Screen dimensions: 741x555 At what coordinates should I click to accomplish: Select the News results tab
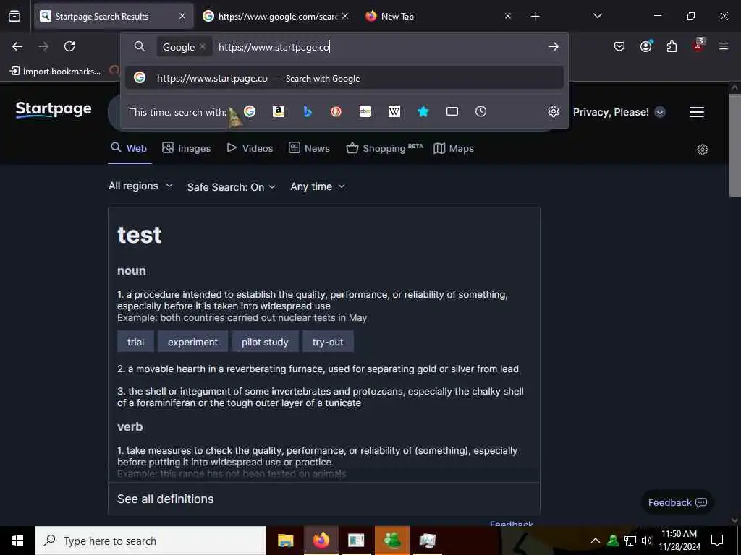point(309,148)
